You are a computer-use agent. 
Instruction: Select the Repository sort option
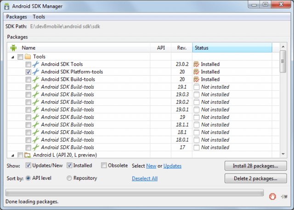(x=69, y=178)
